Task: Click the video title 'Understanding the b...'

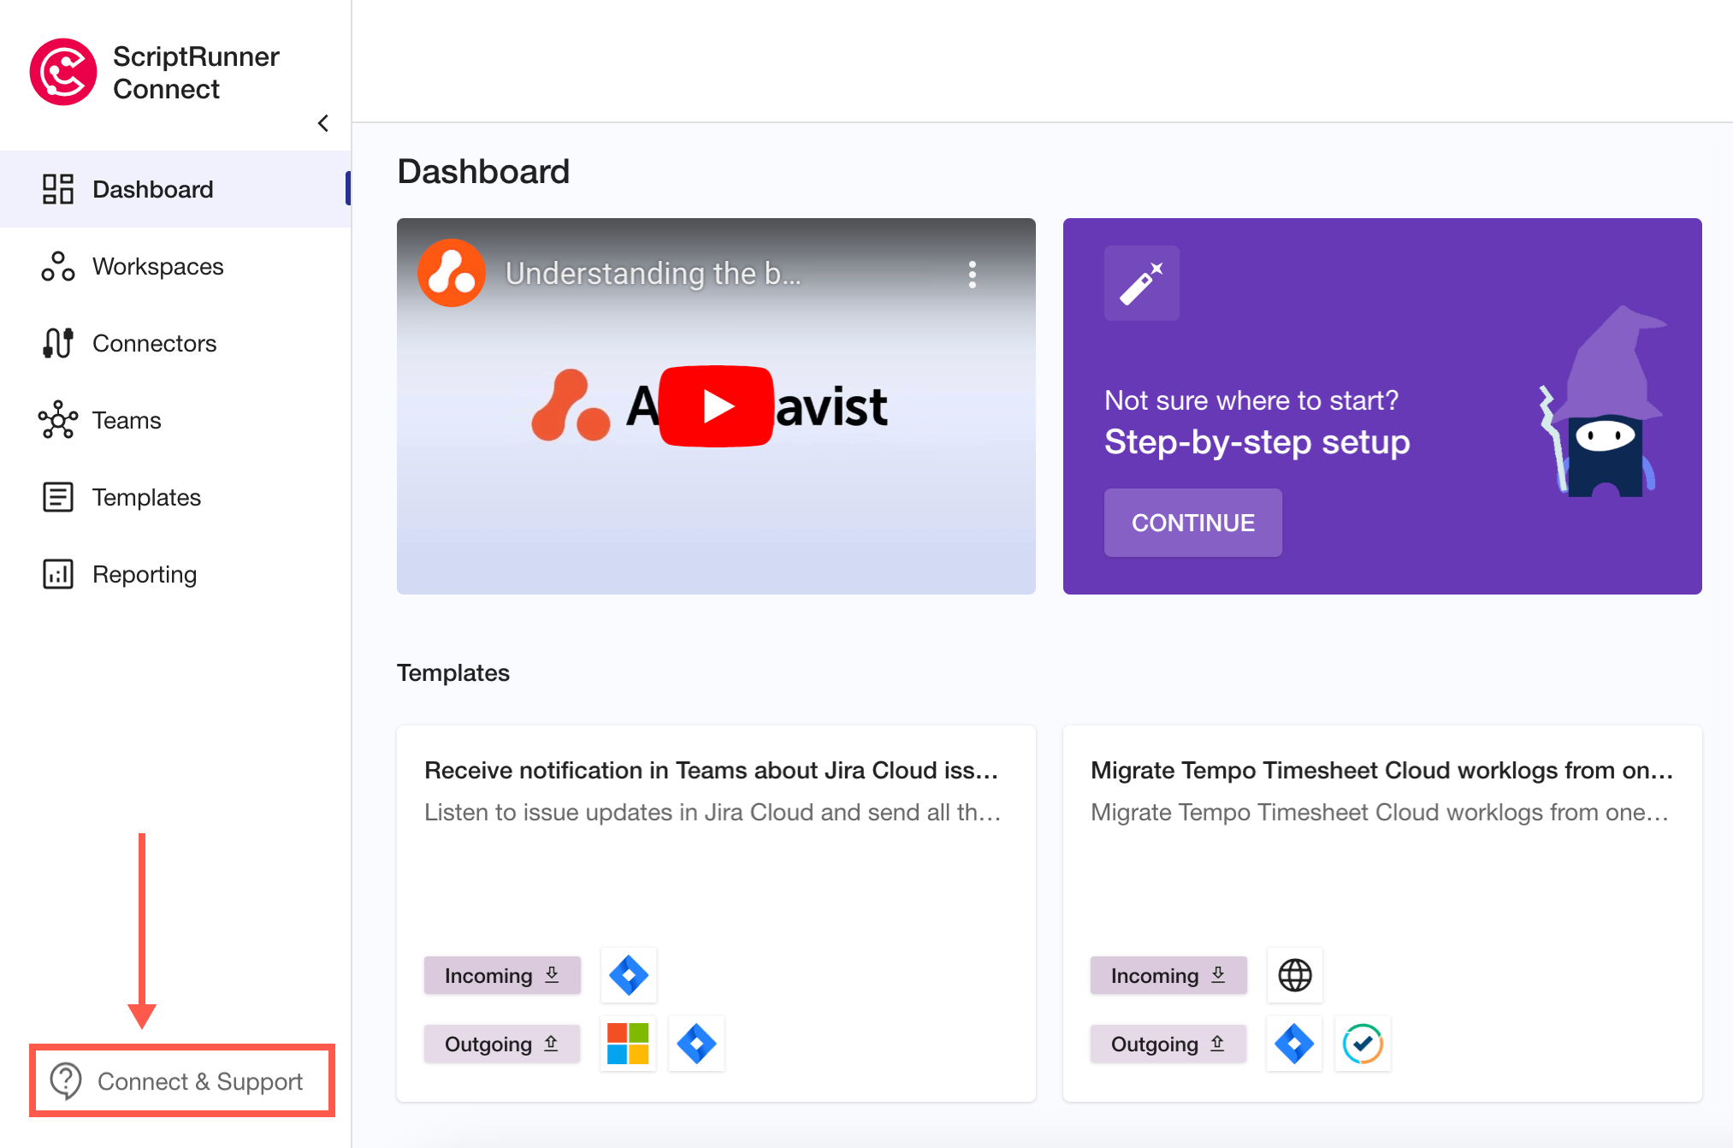Action: pos(654,274)
